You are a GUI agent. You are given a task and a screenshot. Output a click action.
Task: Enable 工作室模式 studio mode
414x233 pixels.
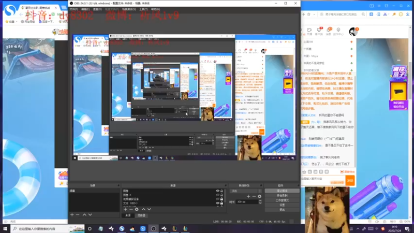coord(282,200)
